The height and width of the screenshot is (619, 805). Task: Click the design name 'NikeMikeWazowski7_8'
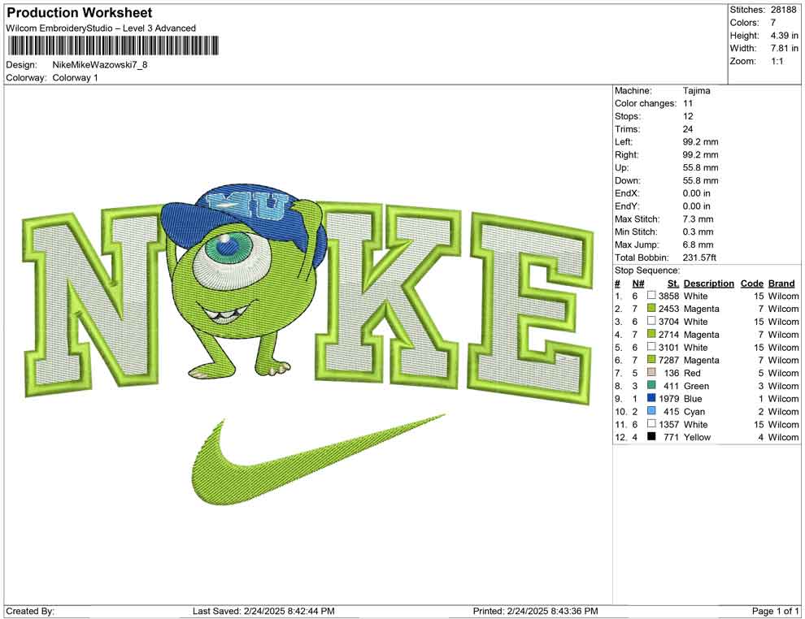[x=100, y=65]
